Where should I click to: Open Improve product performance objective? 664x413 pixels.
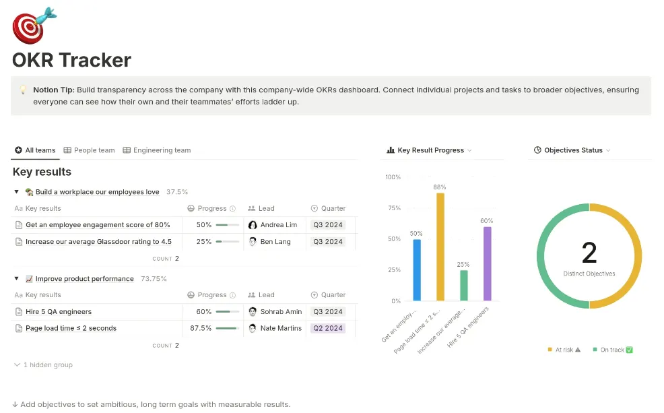(85, 279)
